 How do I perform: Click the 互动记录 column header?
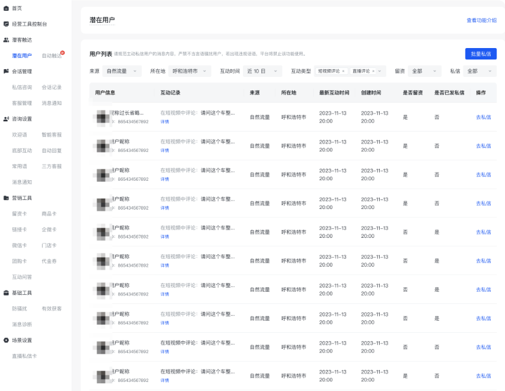click(x=170, y=92)
